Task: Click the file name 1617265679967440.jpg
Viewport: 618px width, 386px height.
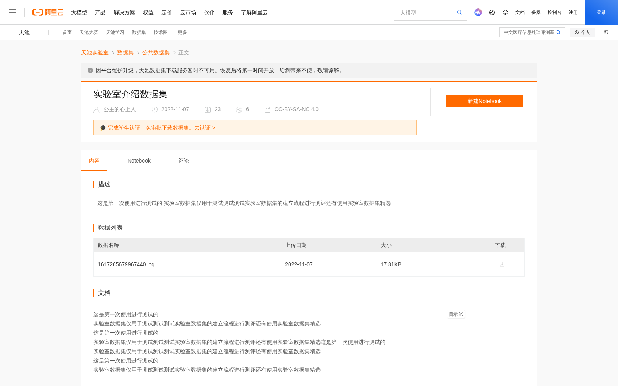Action: 126,264
